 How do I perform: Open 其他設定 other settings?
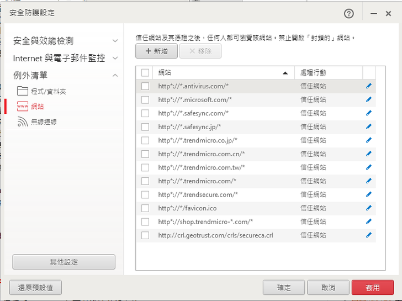tap(64, 262)
